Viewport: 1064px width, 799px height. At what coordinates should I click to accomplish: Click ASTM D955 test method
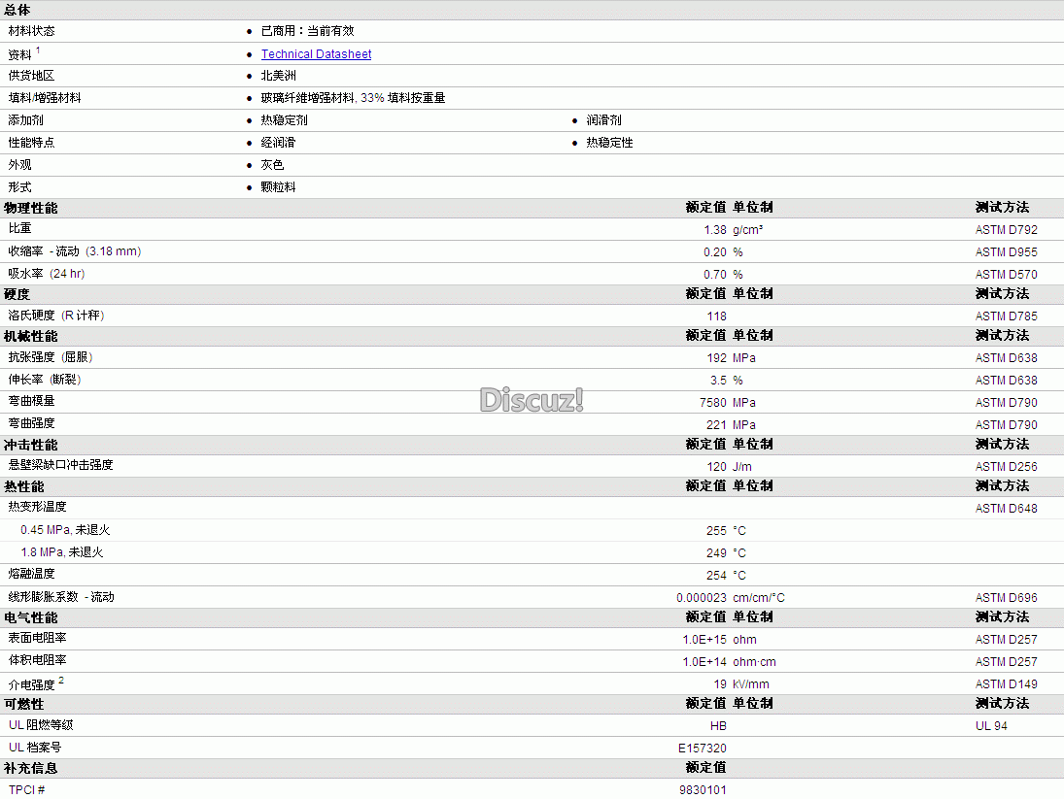pyautogui.click(x=1007, y=252)
